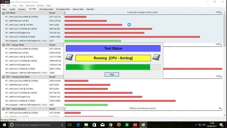Launch Microsoft Edge from the taskbar
This screenshot has width=227, height=128.
[x=78, y=125]
